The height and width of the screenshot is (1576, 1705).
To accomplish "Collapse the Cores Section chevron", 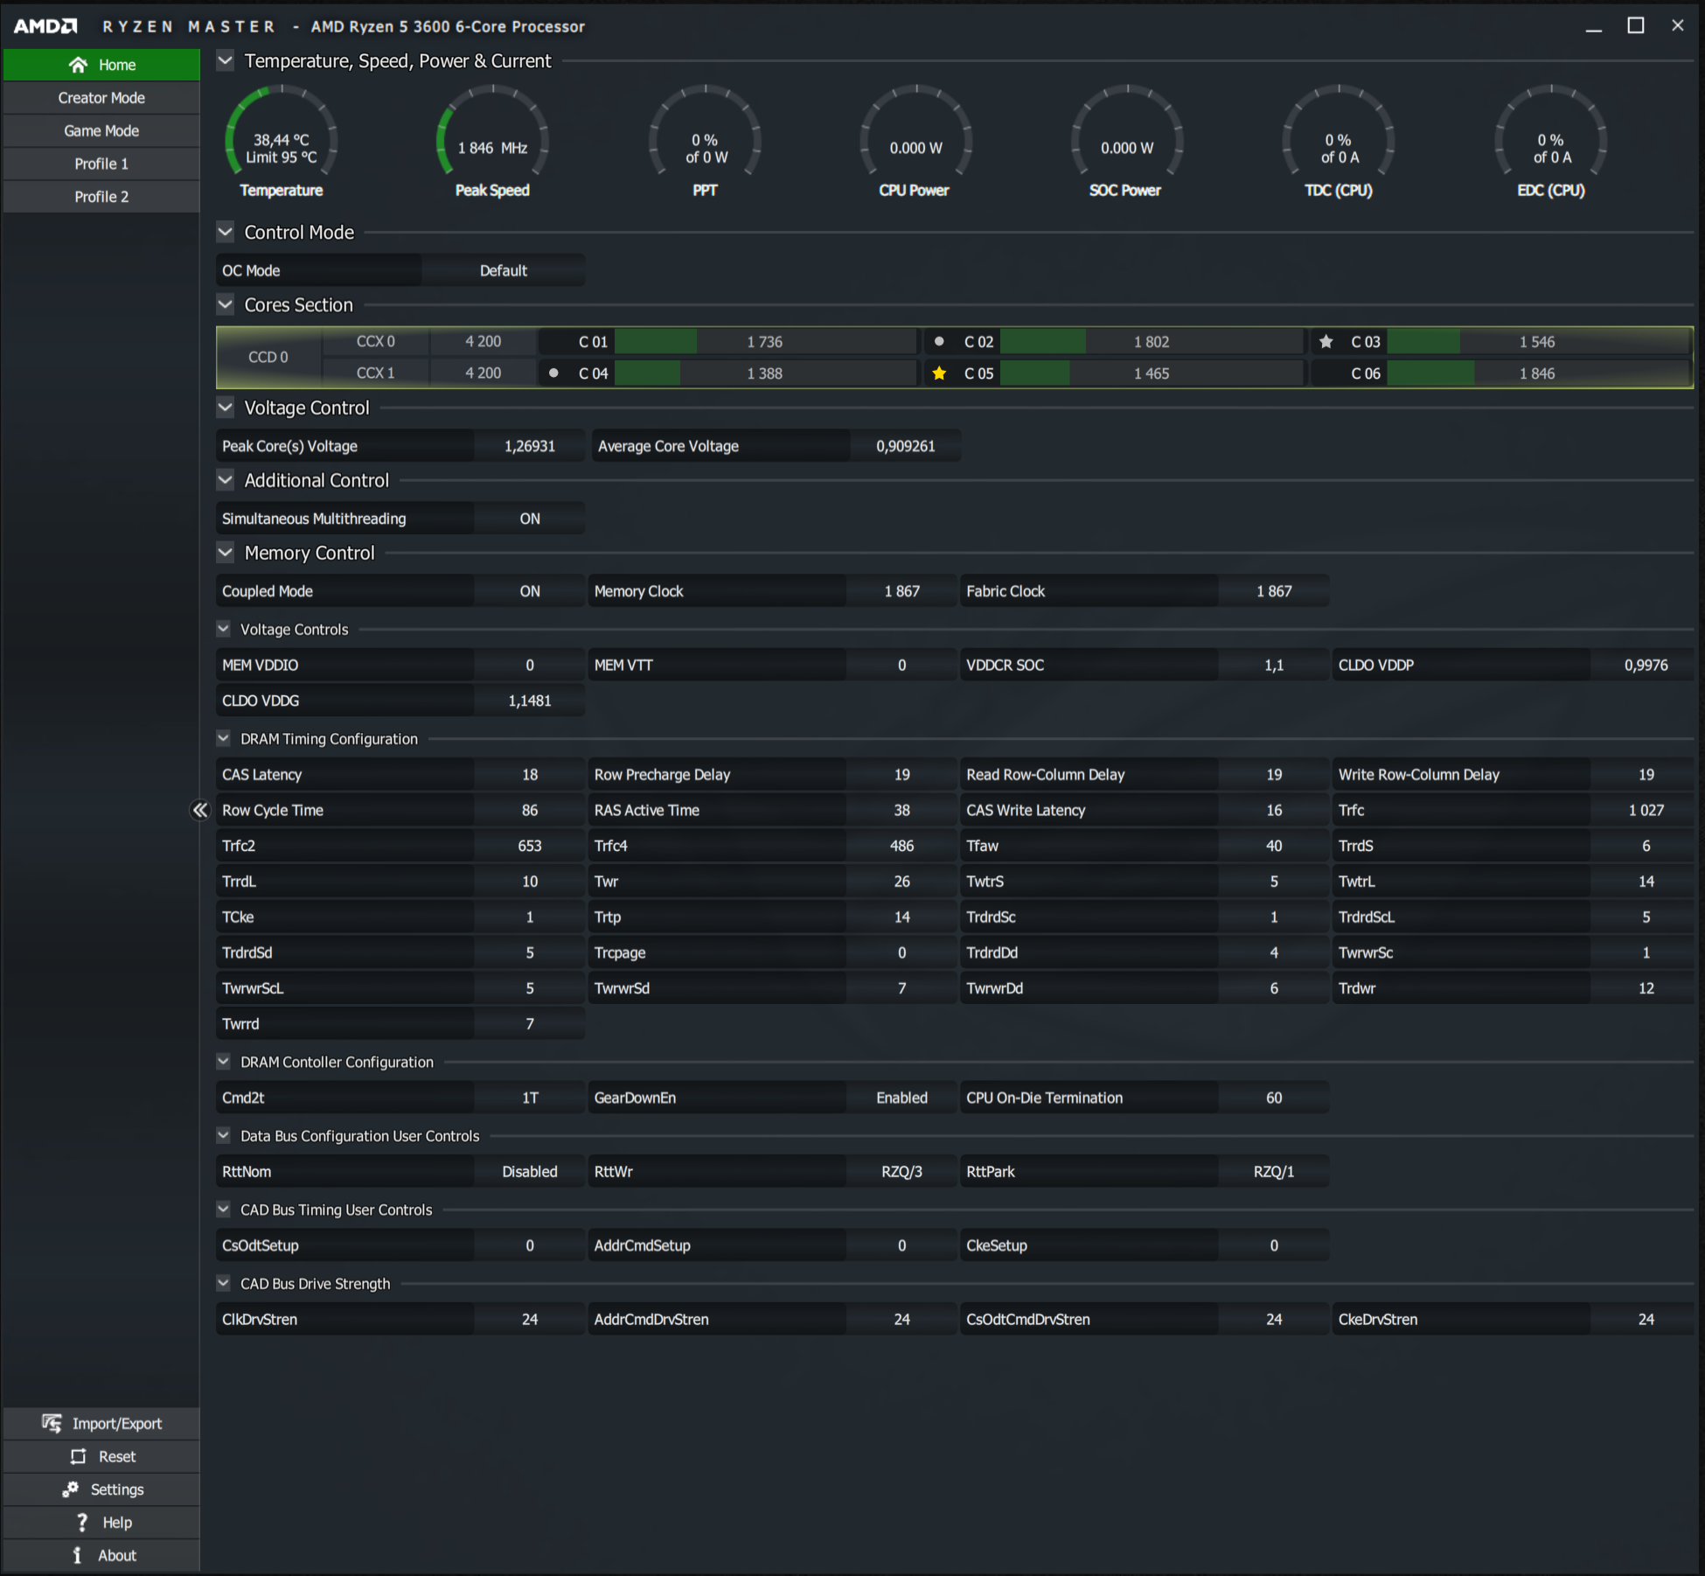I will coord(226,304).
